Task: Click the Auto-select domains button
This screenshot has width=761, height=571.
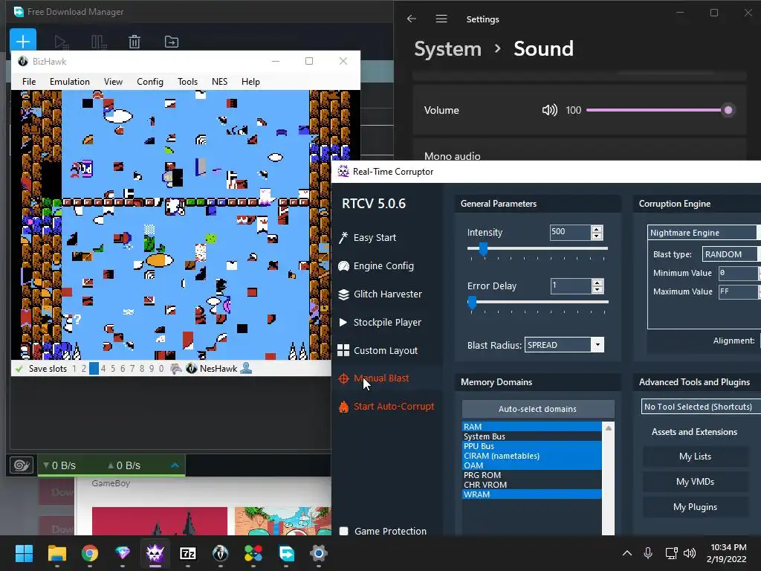Action: (x=538, y=409)
